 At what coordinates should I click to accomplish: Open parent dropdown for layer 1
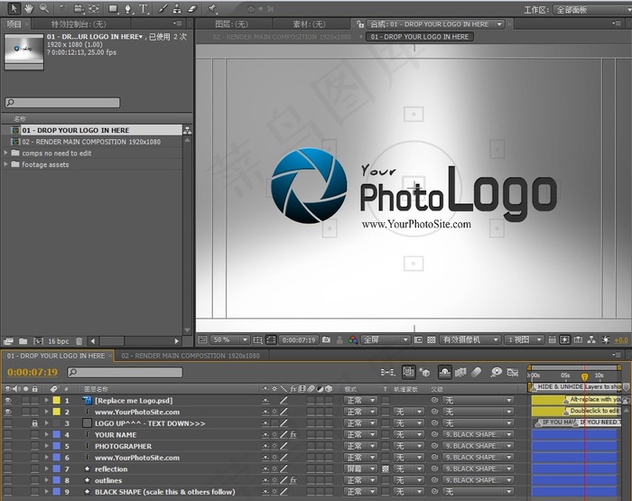[478, 401]
